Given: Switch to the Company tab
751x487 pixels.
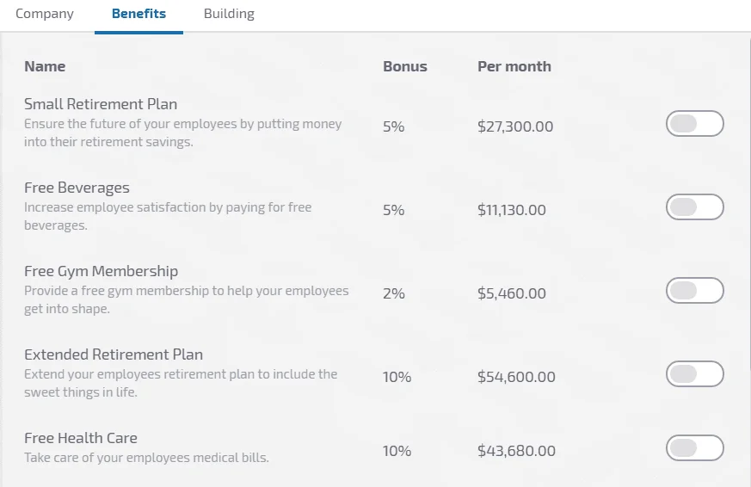Looking at the screenshot, I should (x=45, y=14).
